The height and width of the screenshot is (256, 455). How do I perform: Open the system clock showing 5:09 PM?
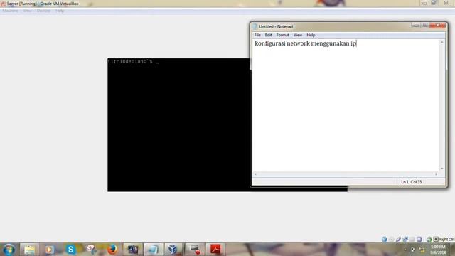[438, 250]
